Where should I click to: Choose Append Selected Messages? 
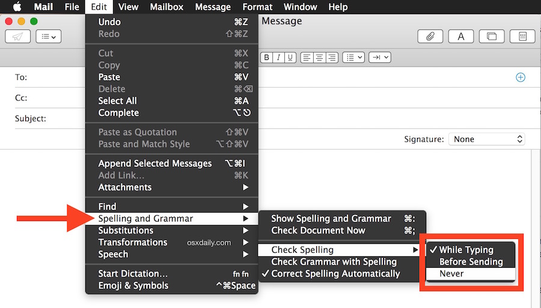point(172,163)
